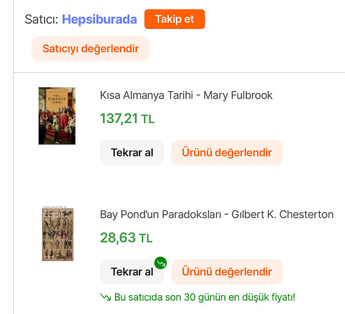Click the Bay Pond'un Paradoksları - Chesterton title
The height and width of the screenshot is (314, 345).
217,214
